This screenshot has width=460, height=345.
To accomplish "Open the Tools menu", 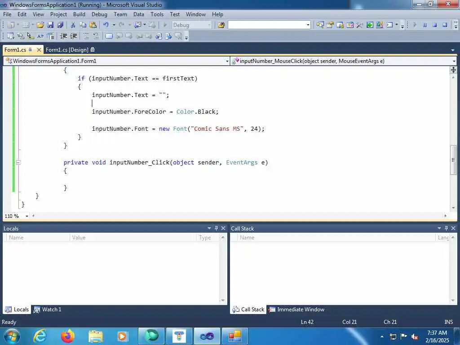I will coord(157,14).
